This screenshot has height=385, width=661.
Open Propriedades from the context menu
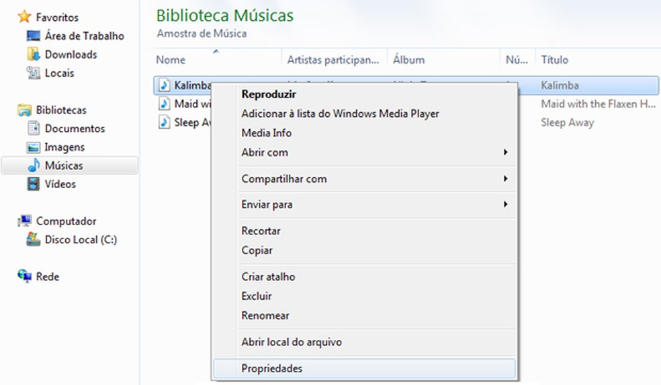pos(365,369)
